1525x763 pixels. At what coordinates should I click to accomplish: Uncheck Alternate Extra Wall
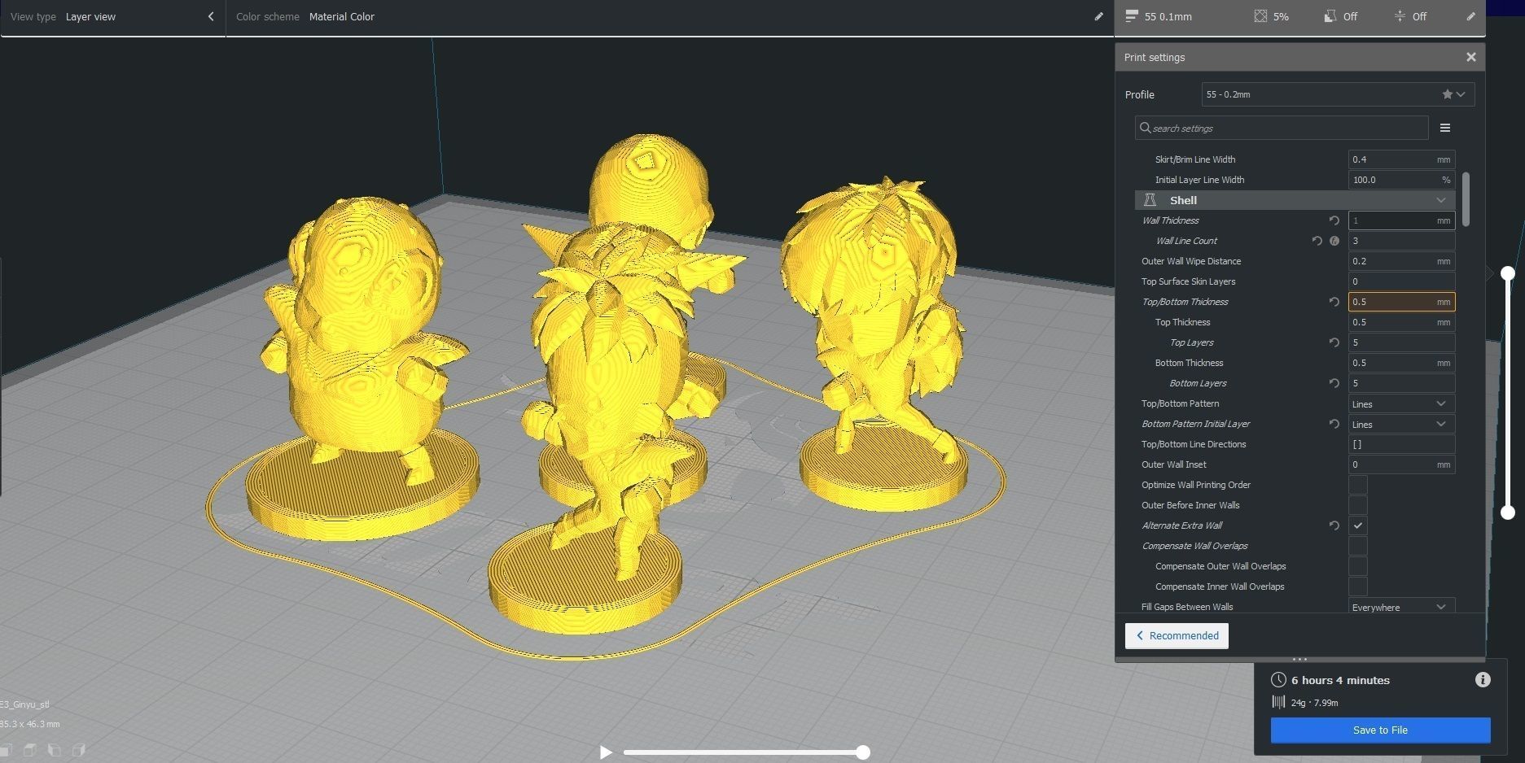pyautogui.click(x=1357, y=525)
